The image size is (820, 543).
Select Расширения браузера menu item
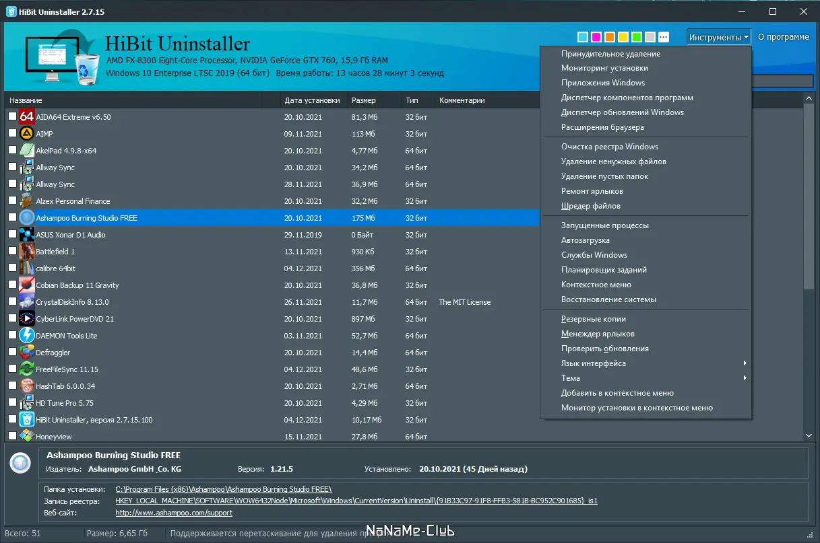(x=646, y=127)
